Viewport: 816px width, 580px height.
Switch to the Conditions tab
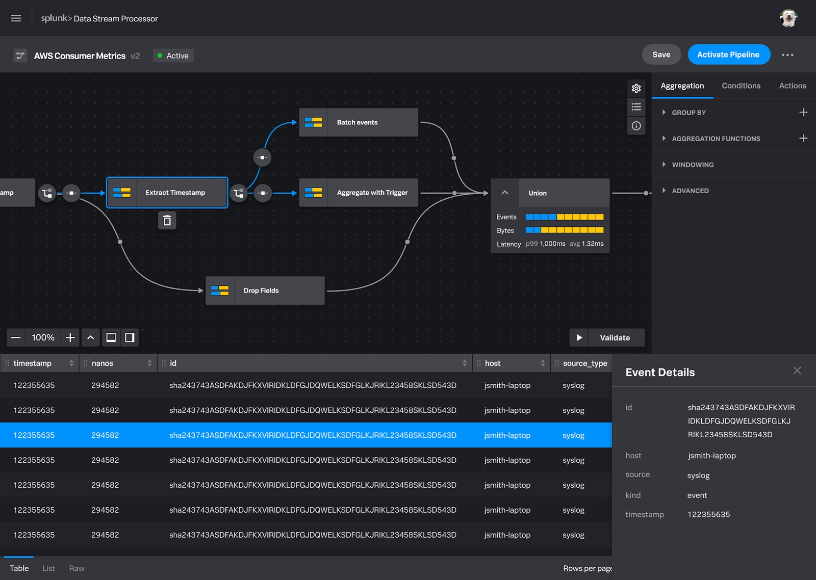click(x=741, y=86)
